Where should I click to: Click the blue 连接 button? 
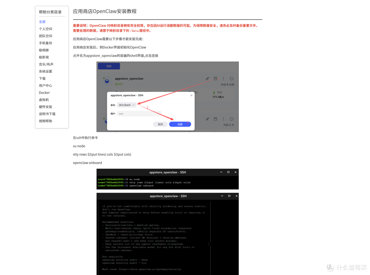[x=180, y=124]
